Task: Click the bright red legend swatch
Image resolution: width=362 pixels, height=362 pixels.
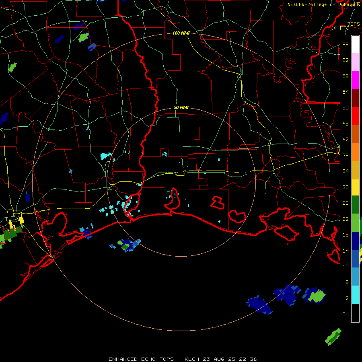Action: pos(355,116)
